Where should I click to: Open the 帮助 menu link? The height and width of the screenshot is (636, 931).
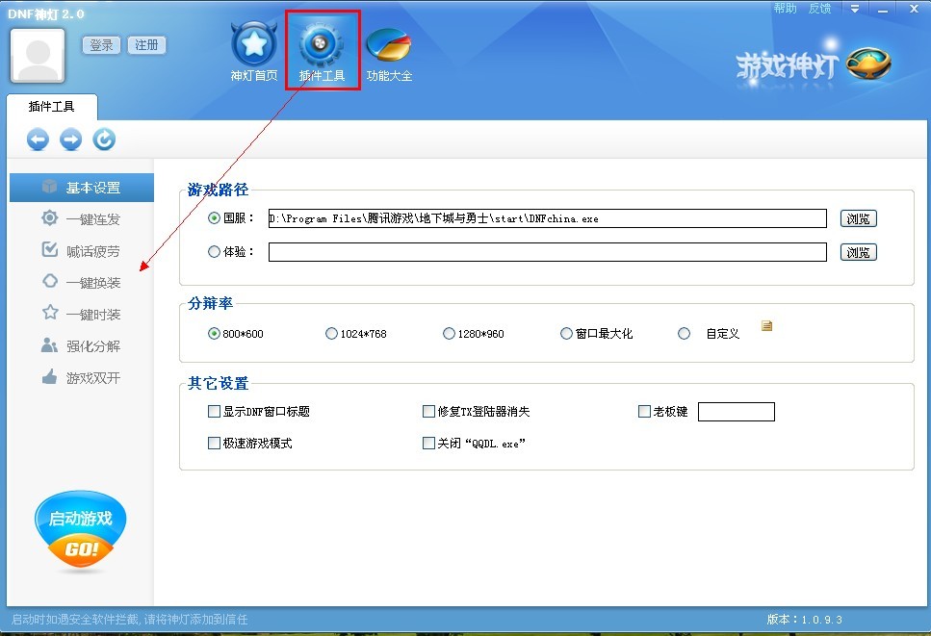(x=785, y=9)
